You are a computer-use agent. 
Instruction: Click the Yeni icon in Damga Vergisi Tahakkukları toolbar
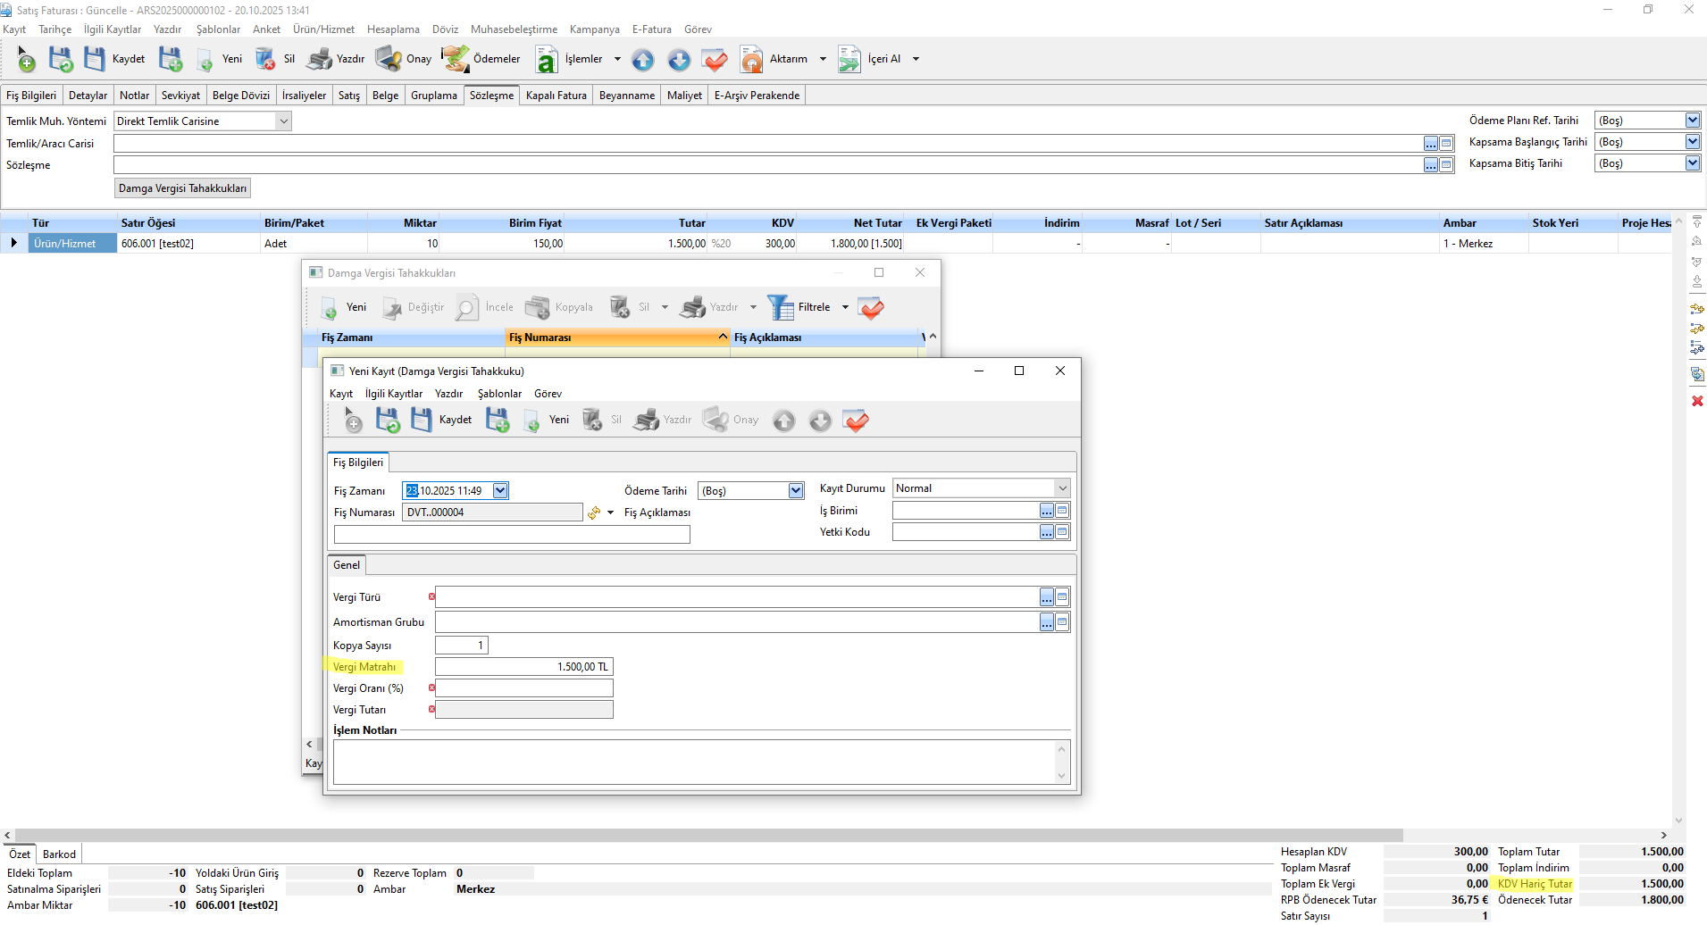330,308
